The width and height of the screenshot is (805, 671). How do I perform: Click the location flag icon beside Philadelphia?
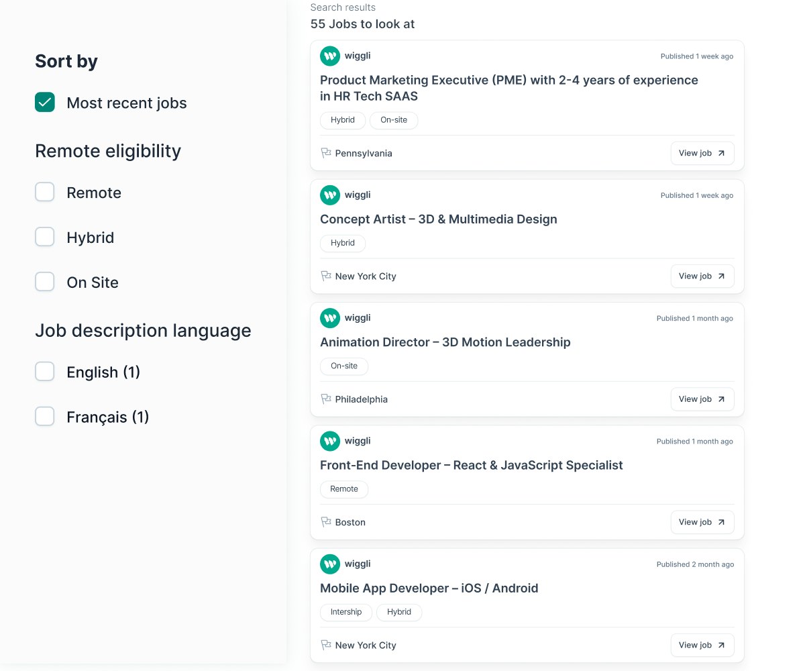[x=326, y=399]
